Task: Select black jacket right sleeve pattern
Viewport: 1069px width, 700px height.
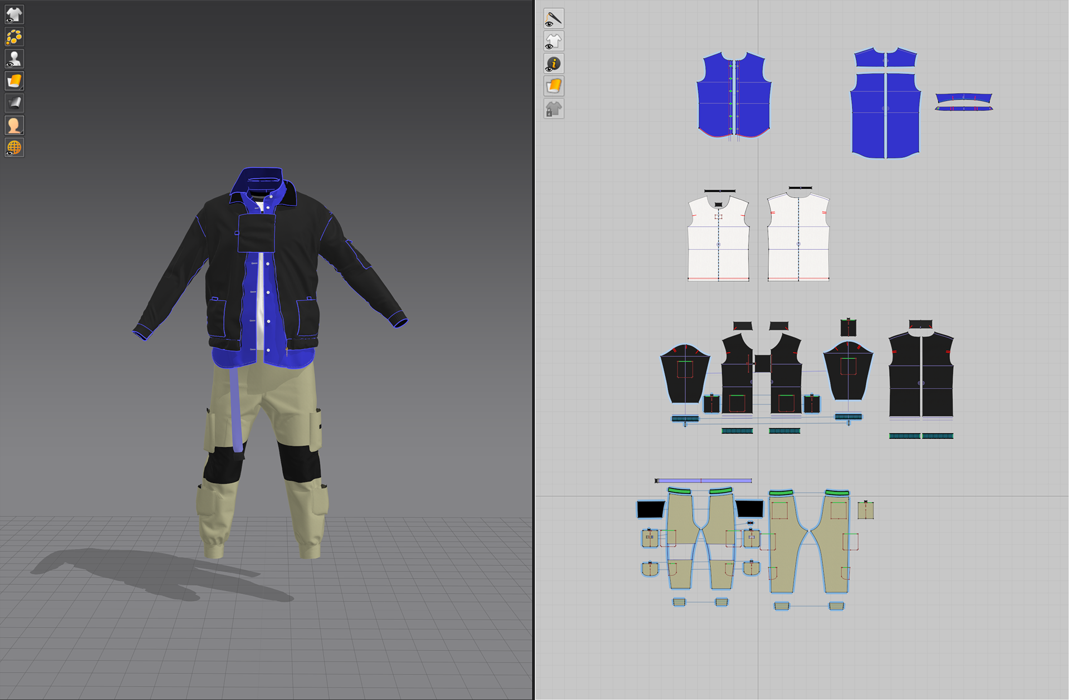Action: click(x=848, y=371)
